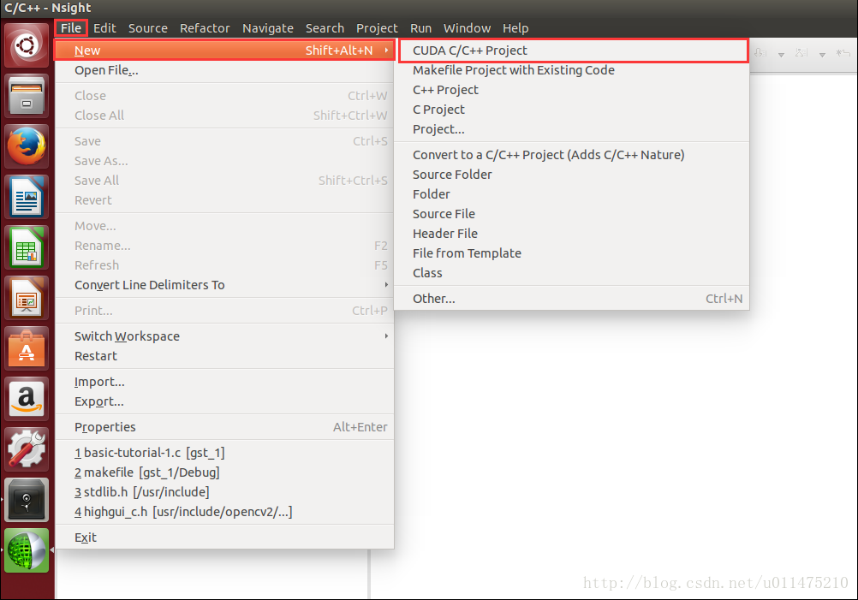Open the File menu

pos(71,28)
